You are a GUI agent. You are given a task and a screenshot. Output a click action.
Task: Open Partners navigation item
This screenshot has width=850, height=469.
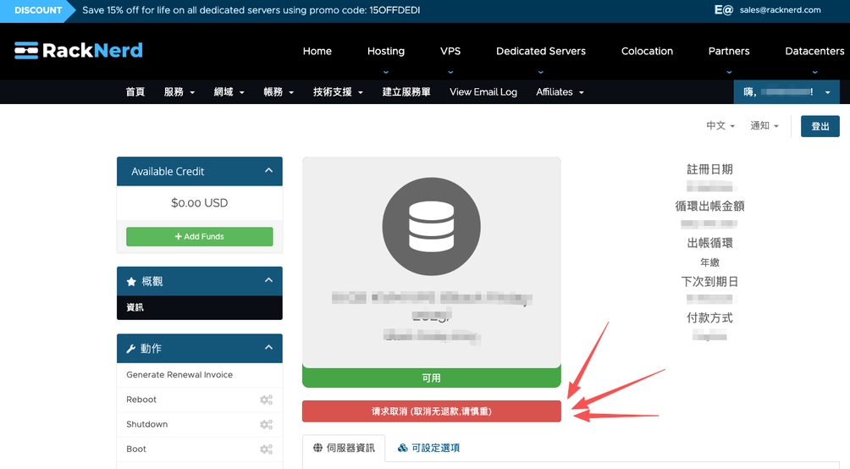click(729, 51)
